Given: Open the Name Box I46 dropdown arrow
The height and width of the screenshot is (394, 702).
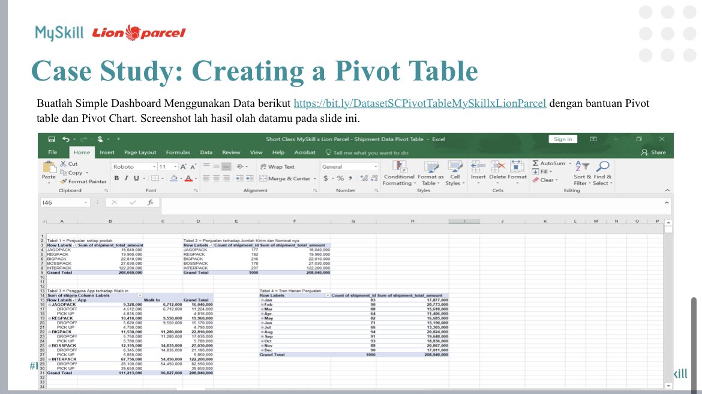Looking at the screenshot, I should pos(86,202).
